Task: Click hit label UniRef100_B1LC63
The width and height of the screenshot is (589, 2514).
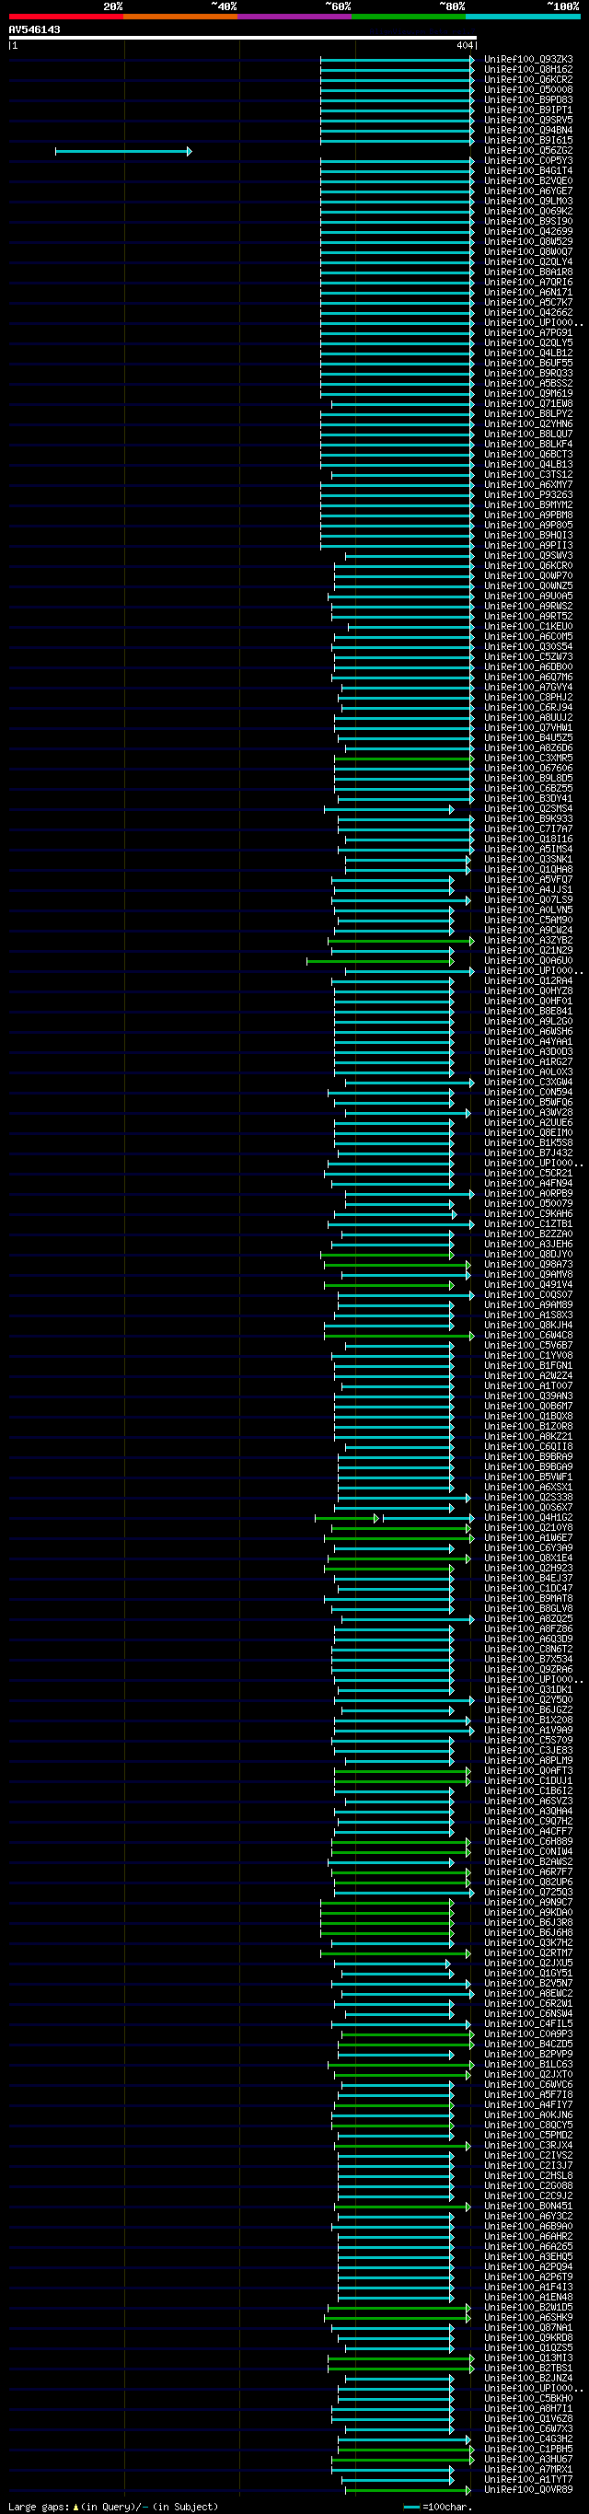Action: [528, 2065]
